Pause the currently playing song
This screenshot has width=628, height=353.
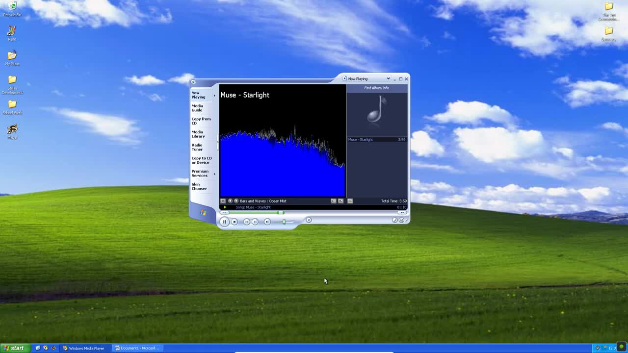[x=224, y=222]
